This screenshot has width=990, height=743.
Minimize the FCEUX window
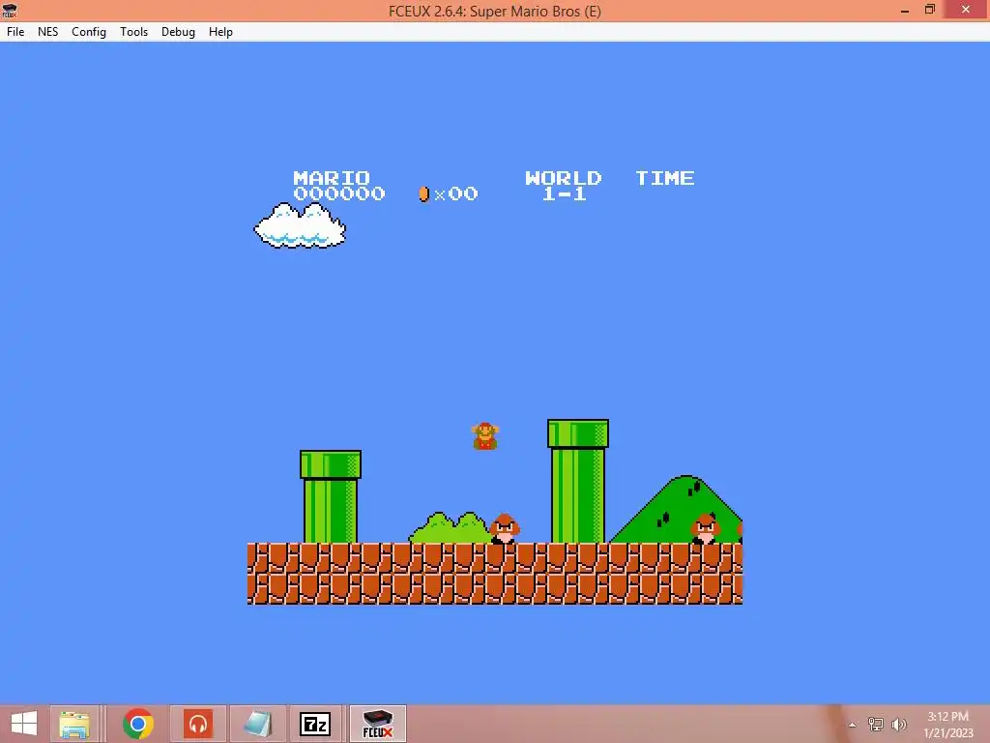coord(905,10)
